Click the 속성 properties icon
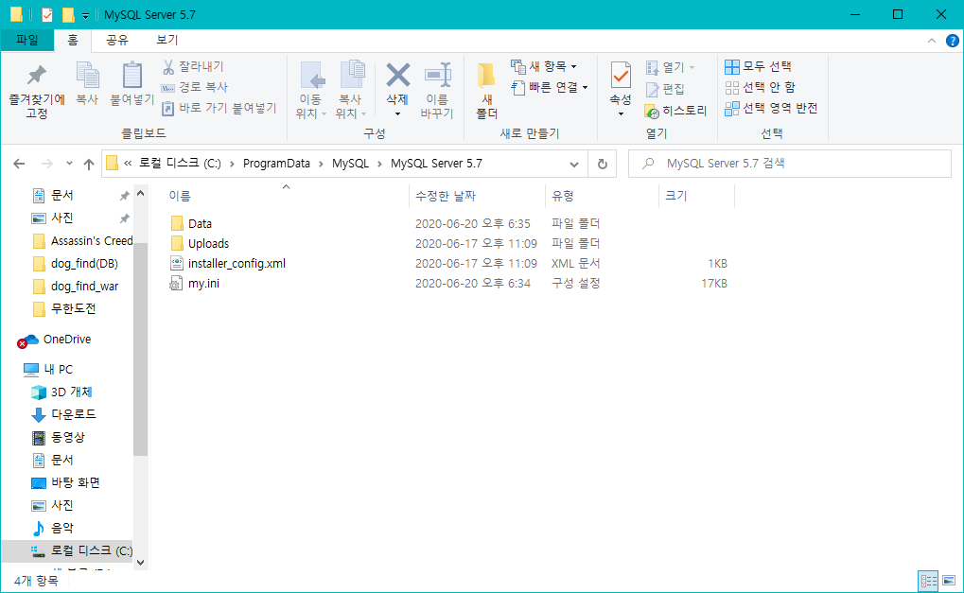 pyautogui.click(x=621, y=77)
